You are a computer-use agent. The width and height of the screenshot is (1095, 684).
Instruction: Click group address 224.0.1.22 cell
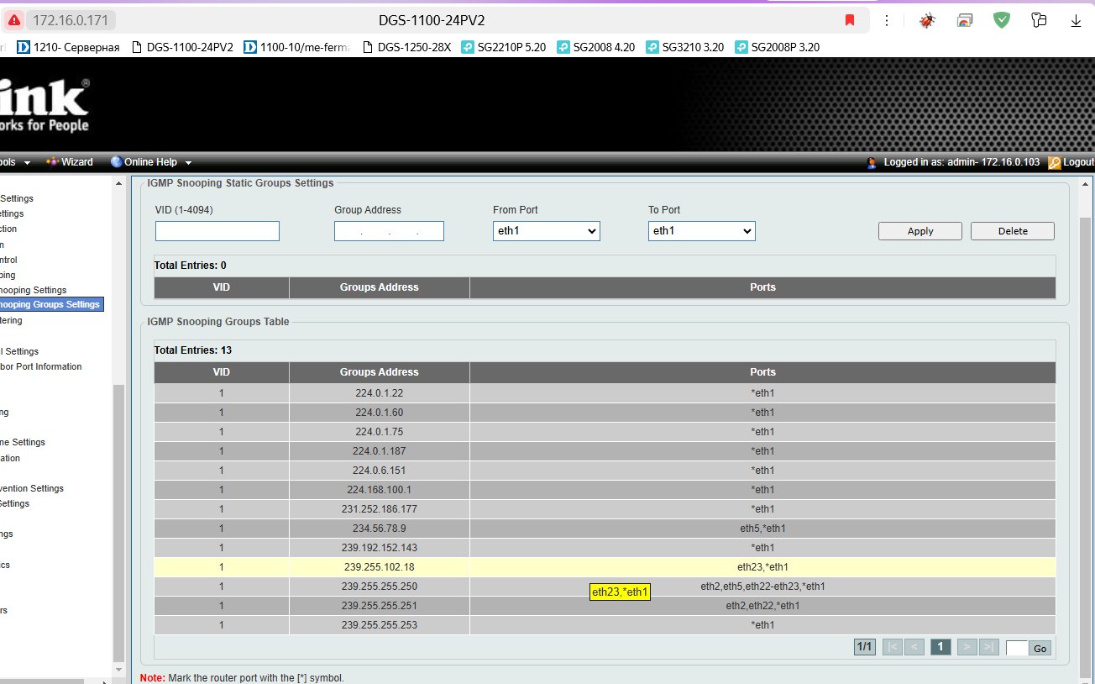point(380,393)
